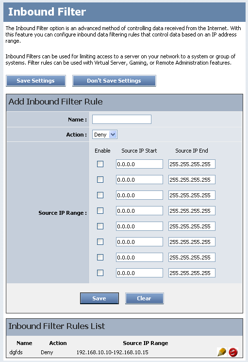
Task: Focus the rule Name input field
Action: pos(122,120)
